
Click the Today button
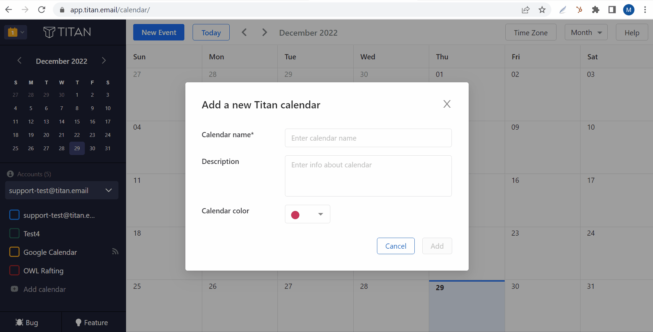coord(211,32)
